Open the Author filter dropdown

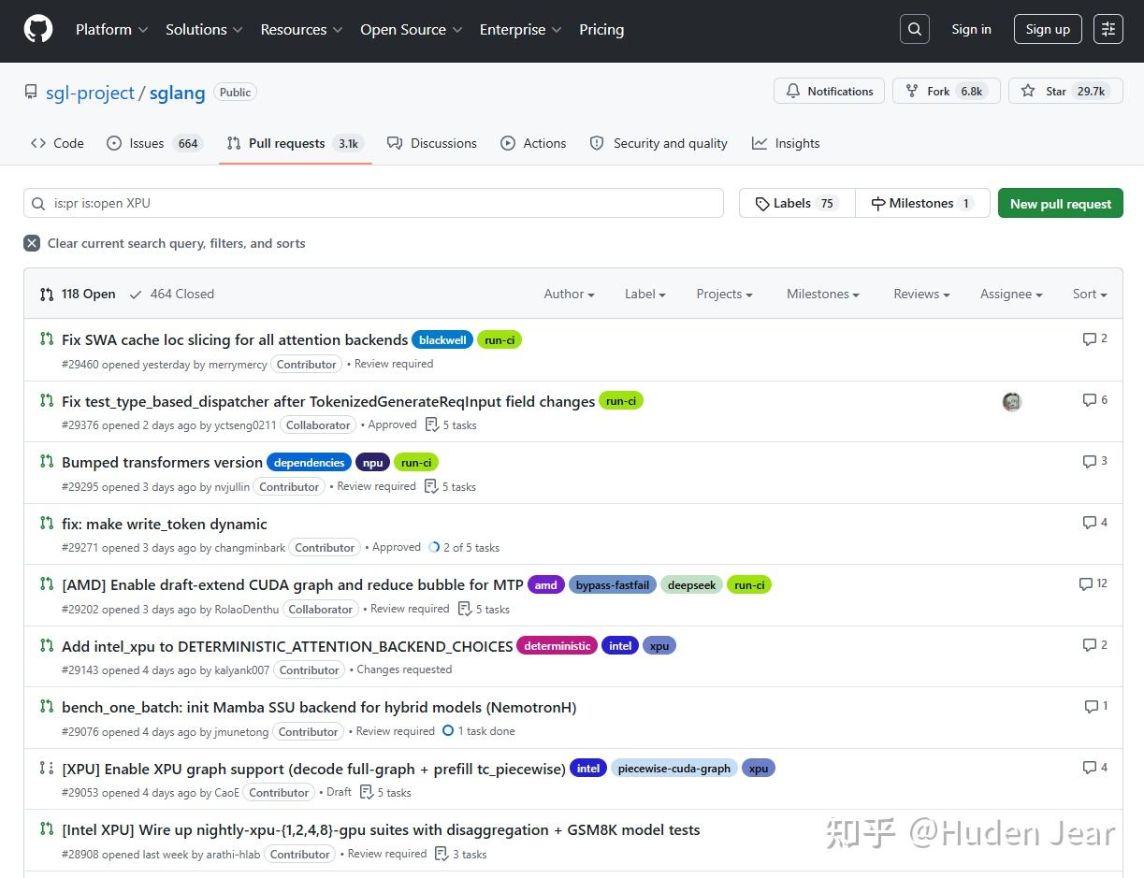569,294
